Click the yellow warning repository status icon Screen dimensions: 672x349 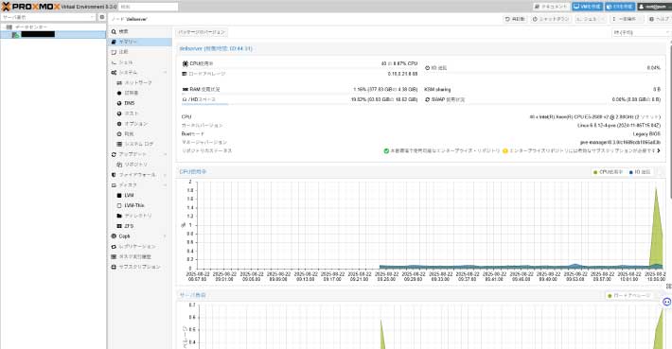(x=505, y=150)
